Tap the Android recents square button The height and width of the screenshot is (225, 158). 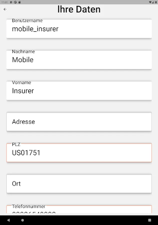pyautogui.click(x=150, y=220)
